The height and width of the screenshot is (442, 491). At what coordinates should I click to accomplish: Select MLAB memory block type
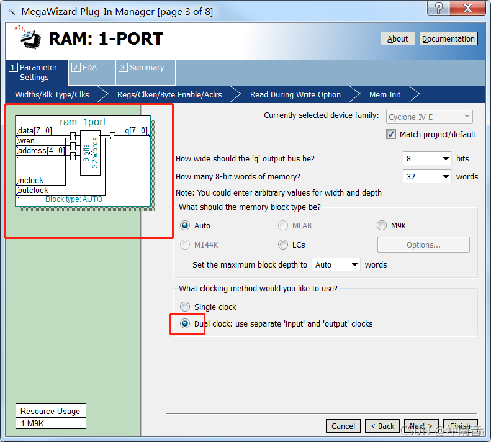pos(283,225)
